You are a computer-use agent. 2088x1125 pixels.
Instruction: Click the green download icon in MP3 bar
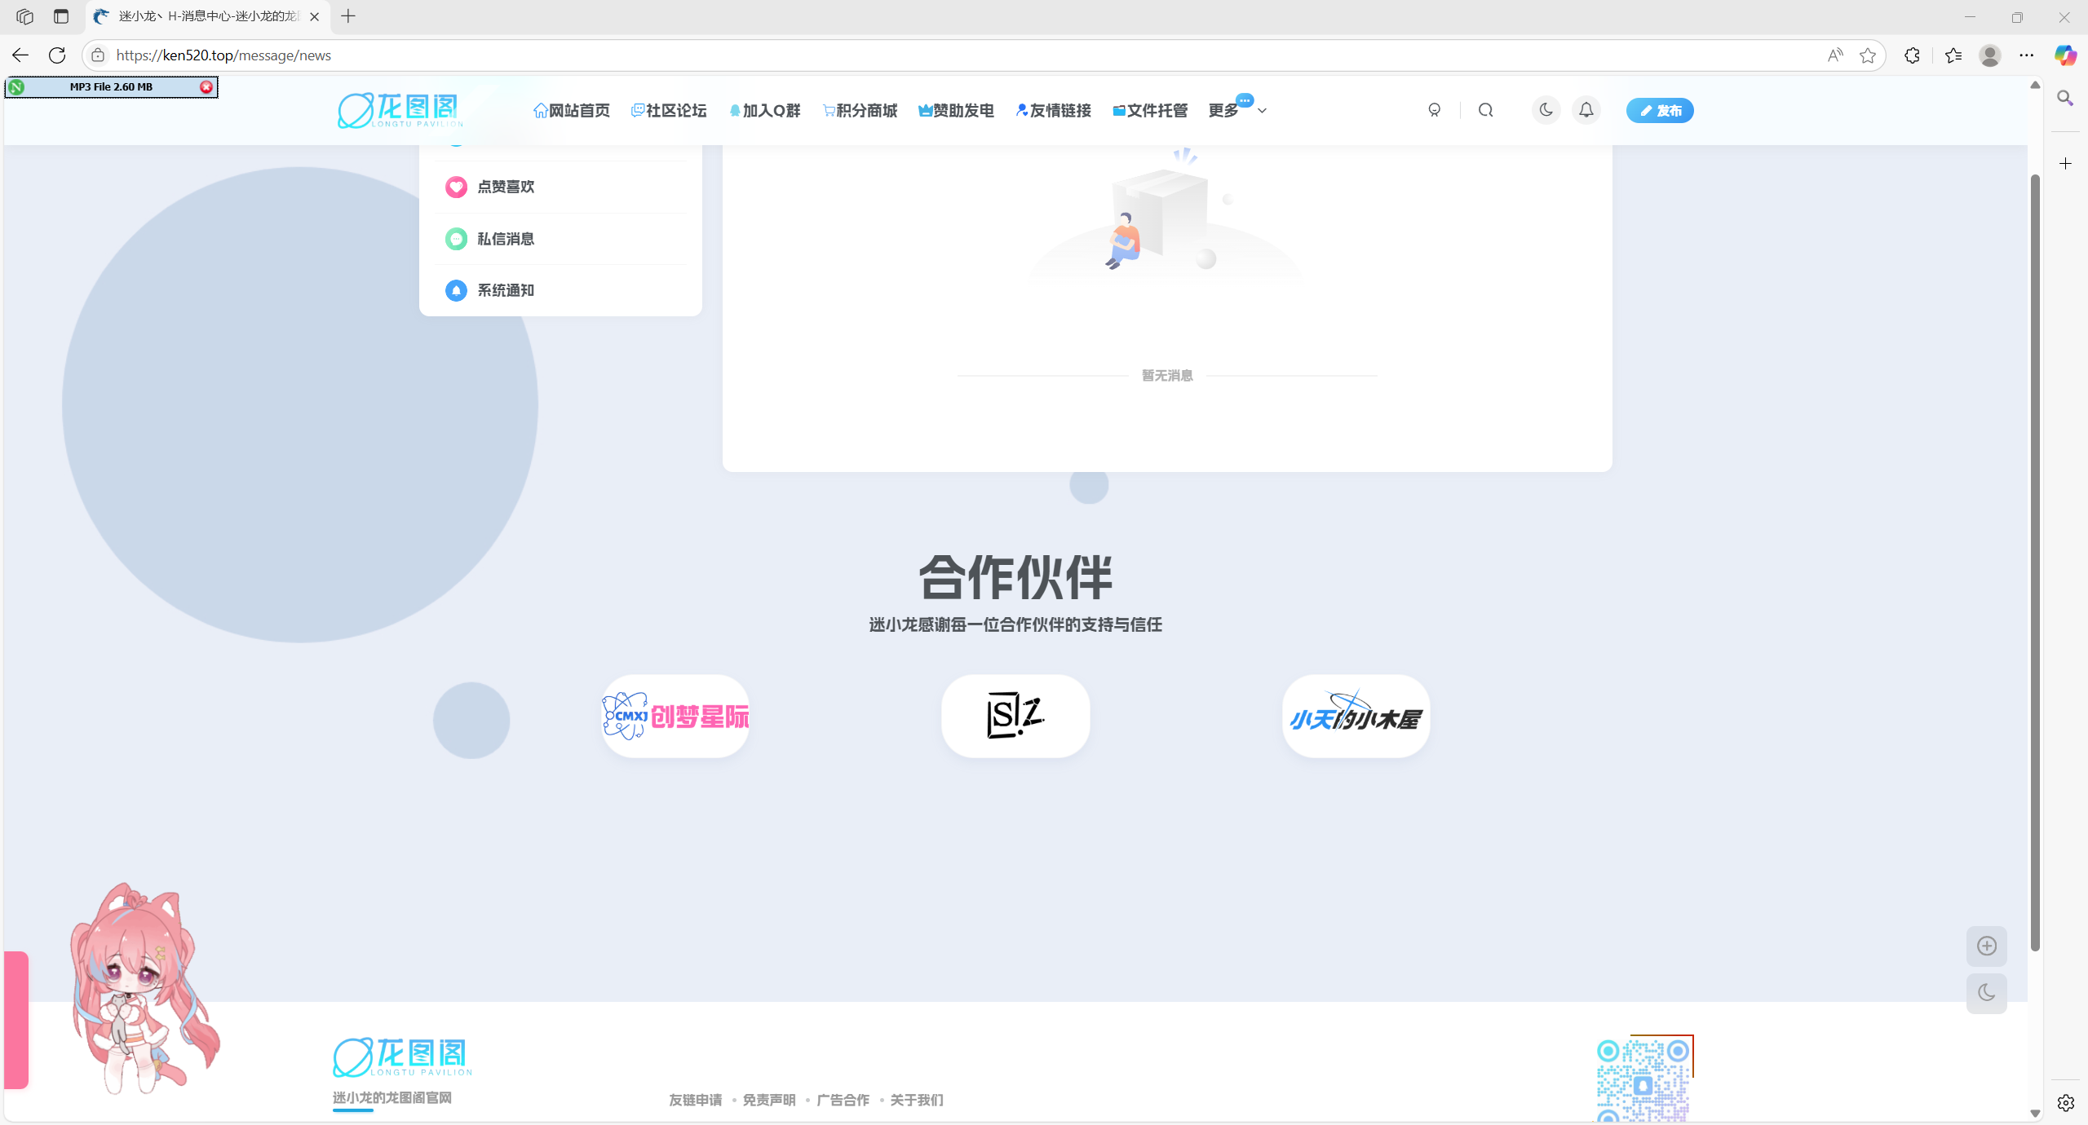[16, 86]
